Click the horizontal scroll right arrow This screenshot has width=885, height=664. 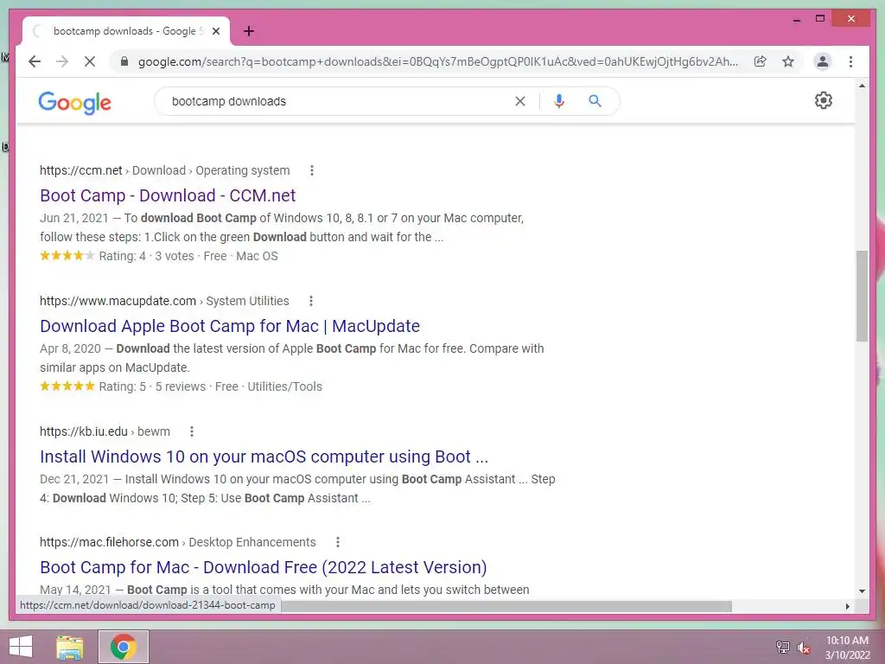847,606
